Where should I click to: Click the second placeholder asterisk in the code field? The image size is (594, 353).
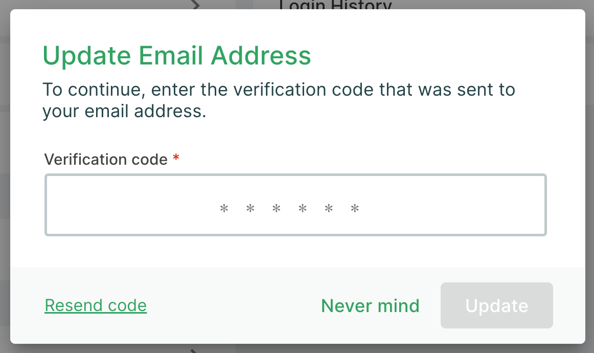[250, 208]
